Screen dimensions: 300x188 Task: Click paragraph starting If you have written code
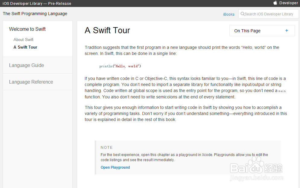185,88
